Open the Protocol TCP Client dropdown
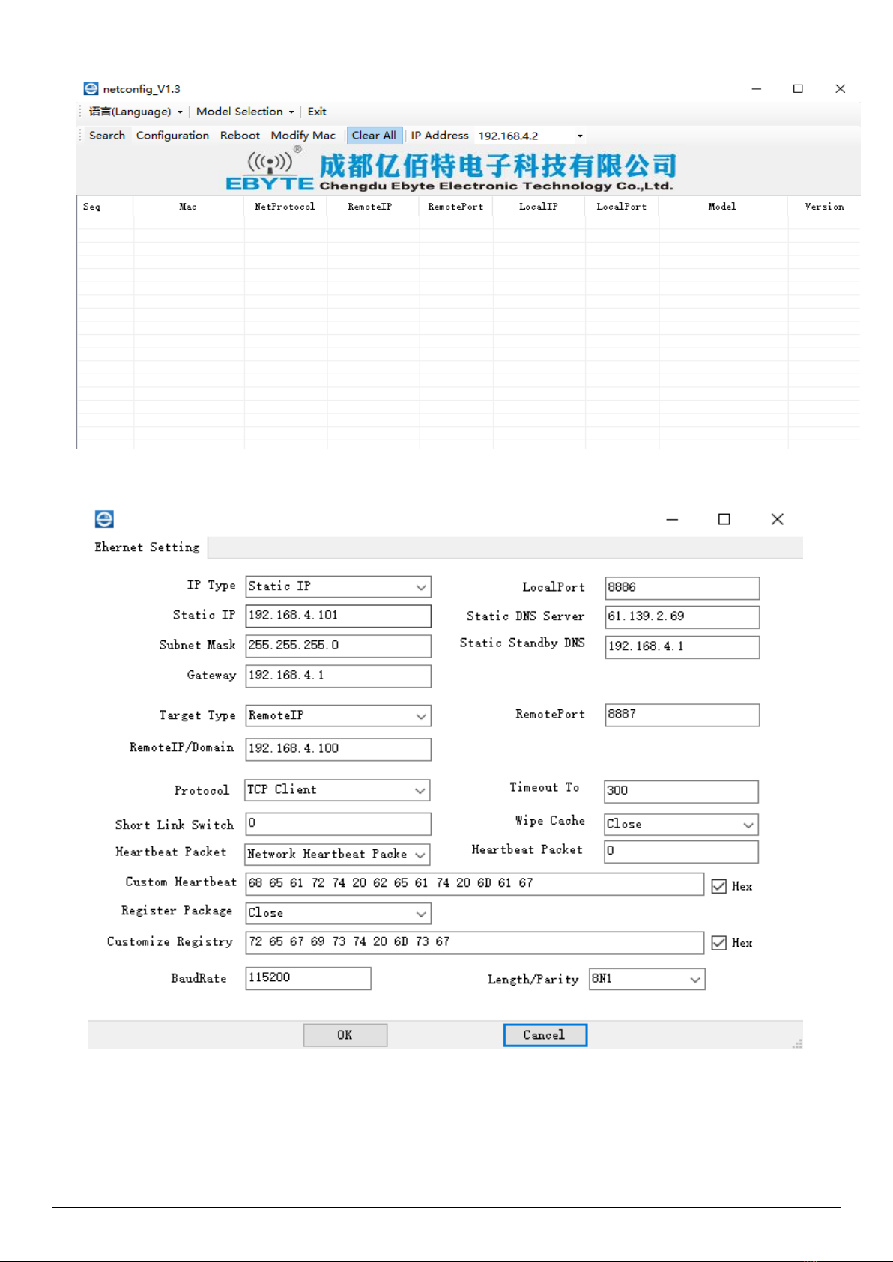893x1262 pixels. [421, 791]
